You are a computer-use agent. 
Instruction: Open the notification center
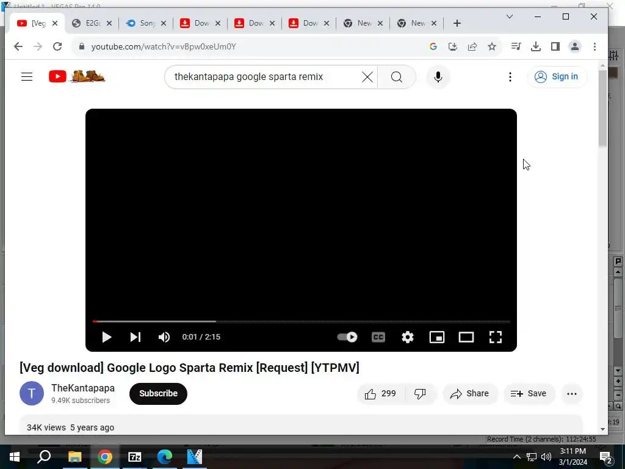point(606,457)
